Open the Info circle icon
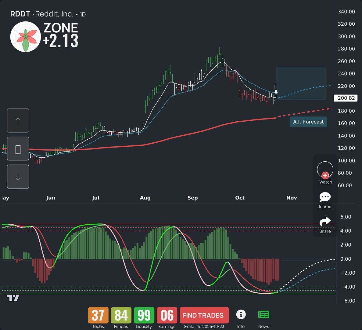The height and width of the screenshot is (330, 362). (241, 315)
